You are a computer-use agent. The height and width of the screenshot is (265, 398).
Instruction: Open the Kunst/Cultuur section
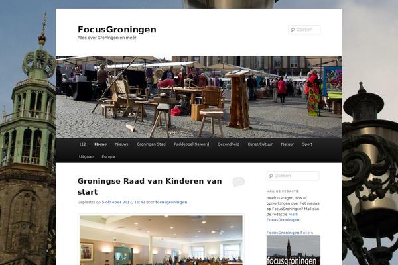tap(260, 144)
